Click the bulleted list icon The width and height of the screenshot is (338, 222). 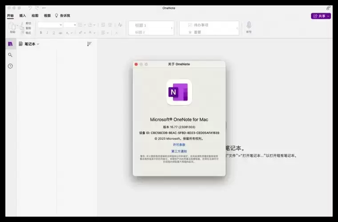point(80,25)
